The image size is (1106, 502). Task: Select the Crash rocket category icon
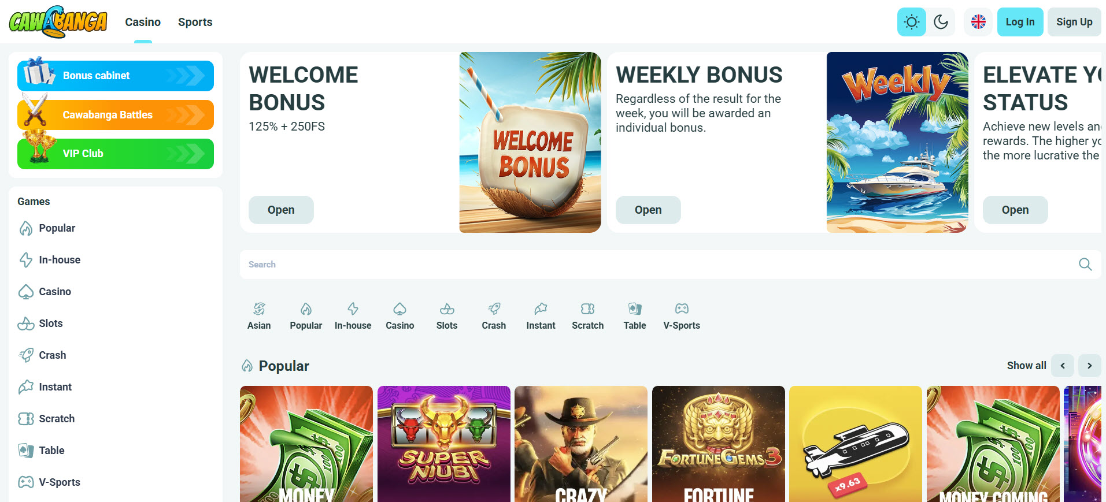[x=494, y=309]
